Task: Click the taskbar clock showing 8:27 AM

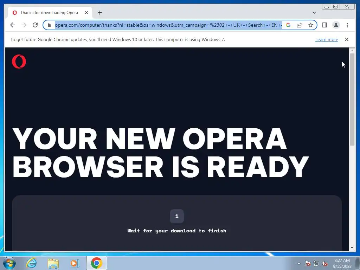Action: [x=342, y=263]
